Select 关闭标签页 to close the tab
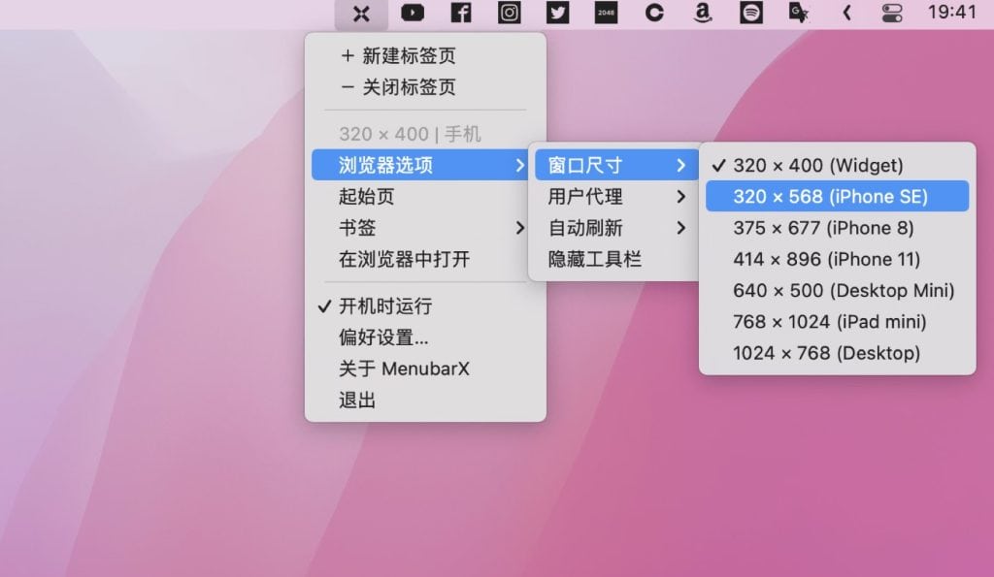Viewport: 994px width, 577px height. pyautogui.click(x=425, y=87)
